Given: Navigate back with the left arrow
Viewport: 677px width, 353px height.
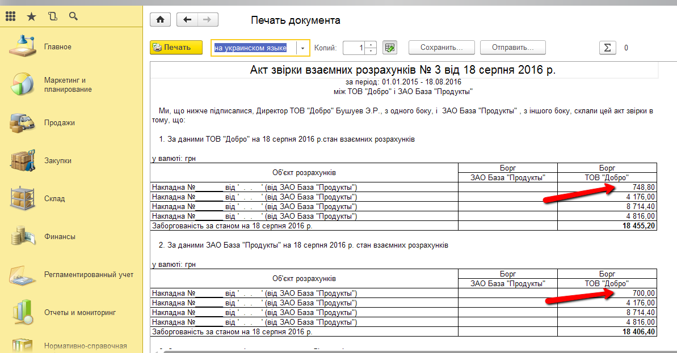Looking at the screenshot, I should tap(187, 19).
